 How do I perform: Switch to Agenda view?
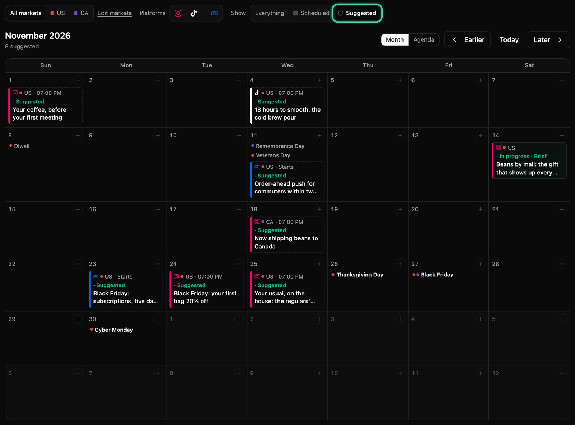point(424,40)
